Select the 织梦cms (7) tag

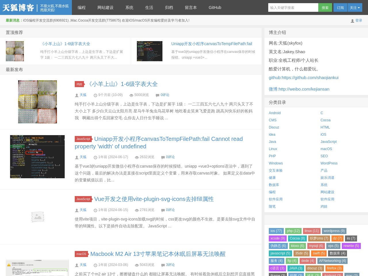319,238
